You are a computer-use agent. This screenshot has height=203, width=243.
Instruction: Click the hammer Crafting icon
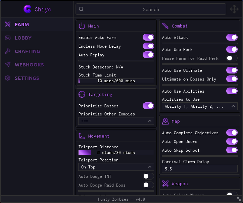click(8, 51)
